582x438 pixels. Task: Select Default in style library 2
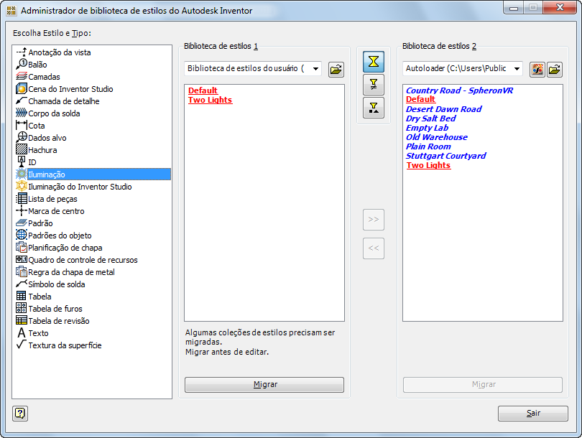[x=420, y=99]
